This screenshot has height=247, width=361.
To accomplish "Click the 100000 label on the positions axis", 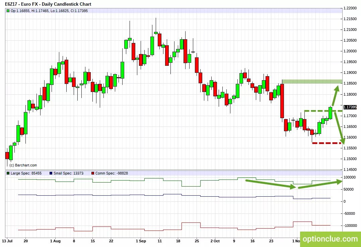I will pos(349,177).
